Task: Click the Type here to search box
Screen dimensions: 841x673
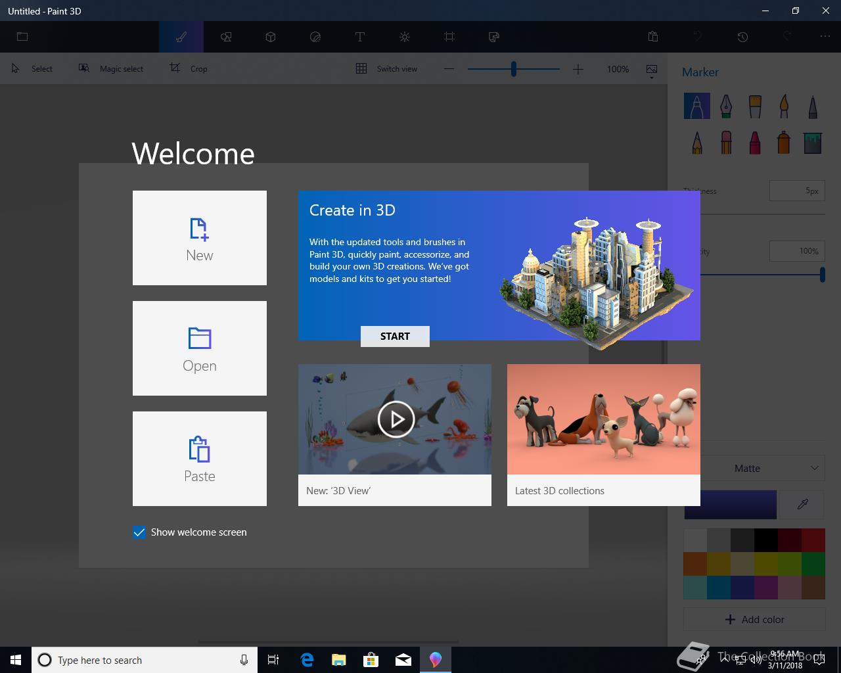Action: coord(143,660)
